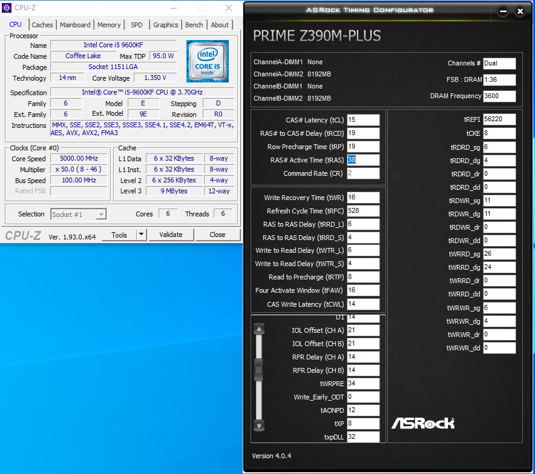Click the Core Voltage value 1.350 V

point(156,78)
